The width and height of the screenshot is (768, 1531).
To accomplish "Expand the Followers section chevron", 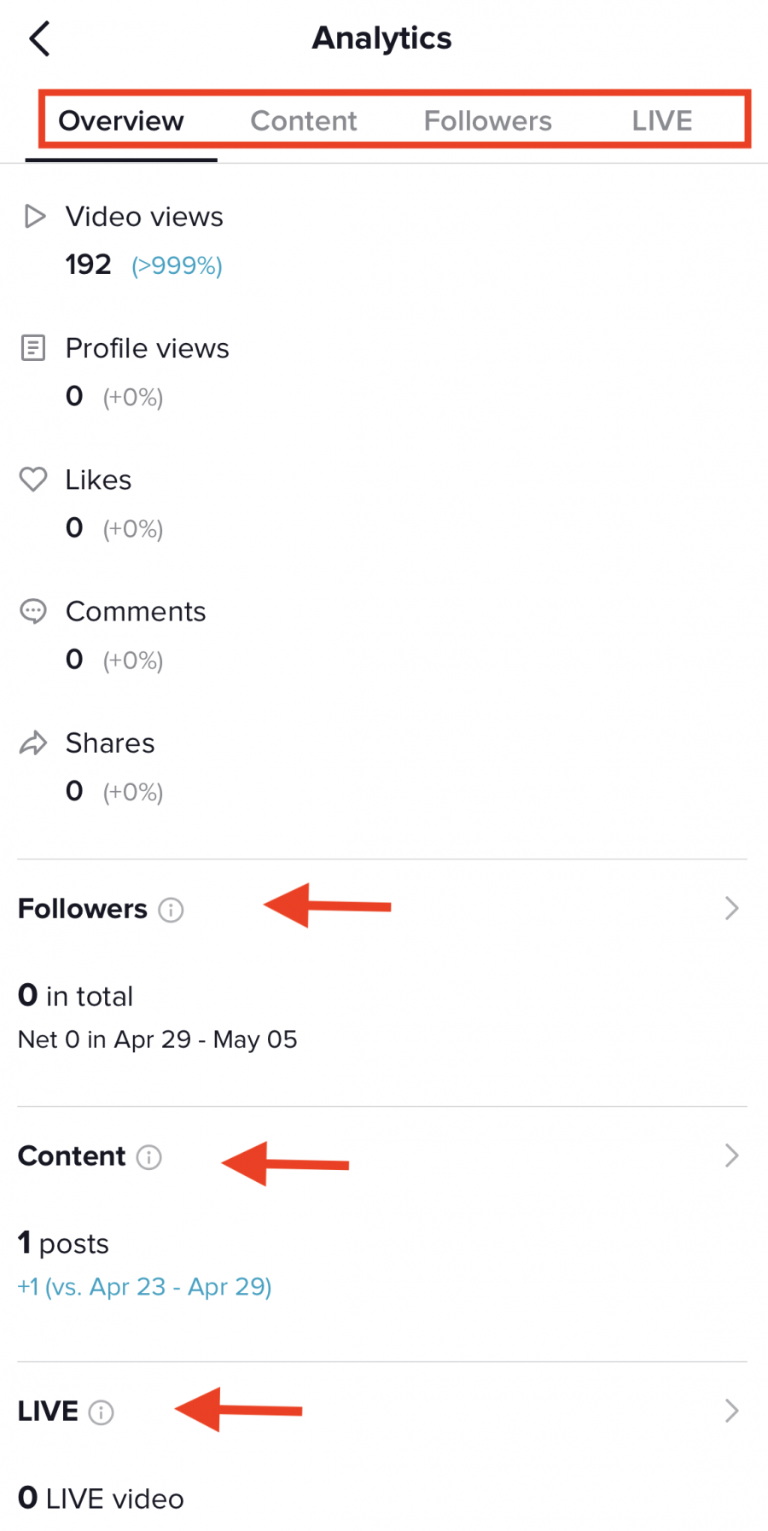I will coord(731,908).
